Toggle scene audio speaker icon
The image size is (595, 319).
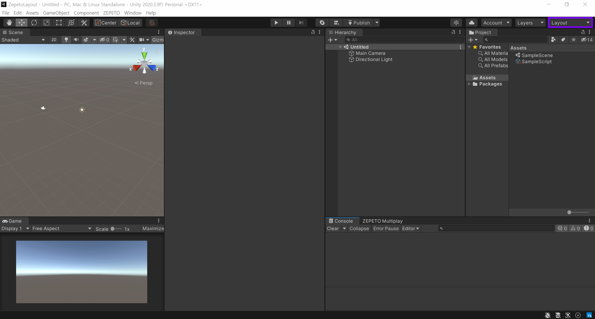pos(76,40)
